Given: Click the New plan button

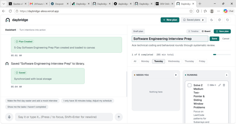Looking at the screenshot, I should (170, 20).
